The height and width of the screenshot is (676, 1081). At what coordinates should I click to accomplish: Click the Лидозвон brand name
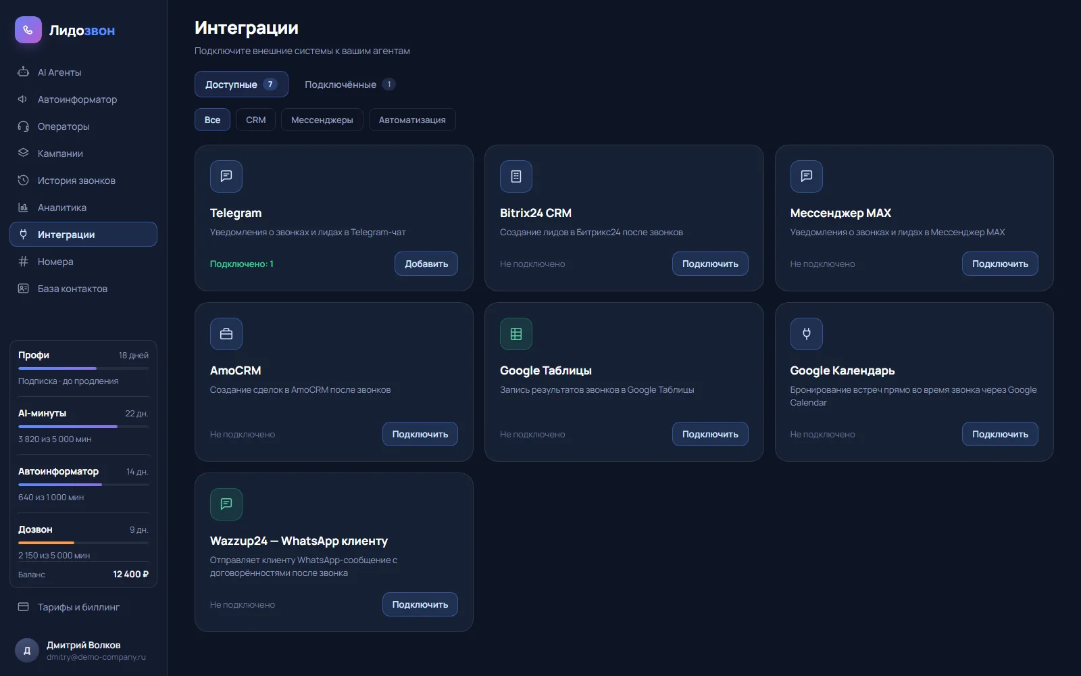[x=82, y=30]
